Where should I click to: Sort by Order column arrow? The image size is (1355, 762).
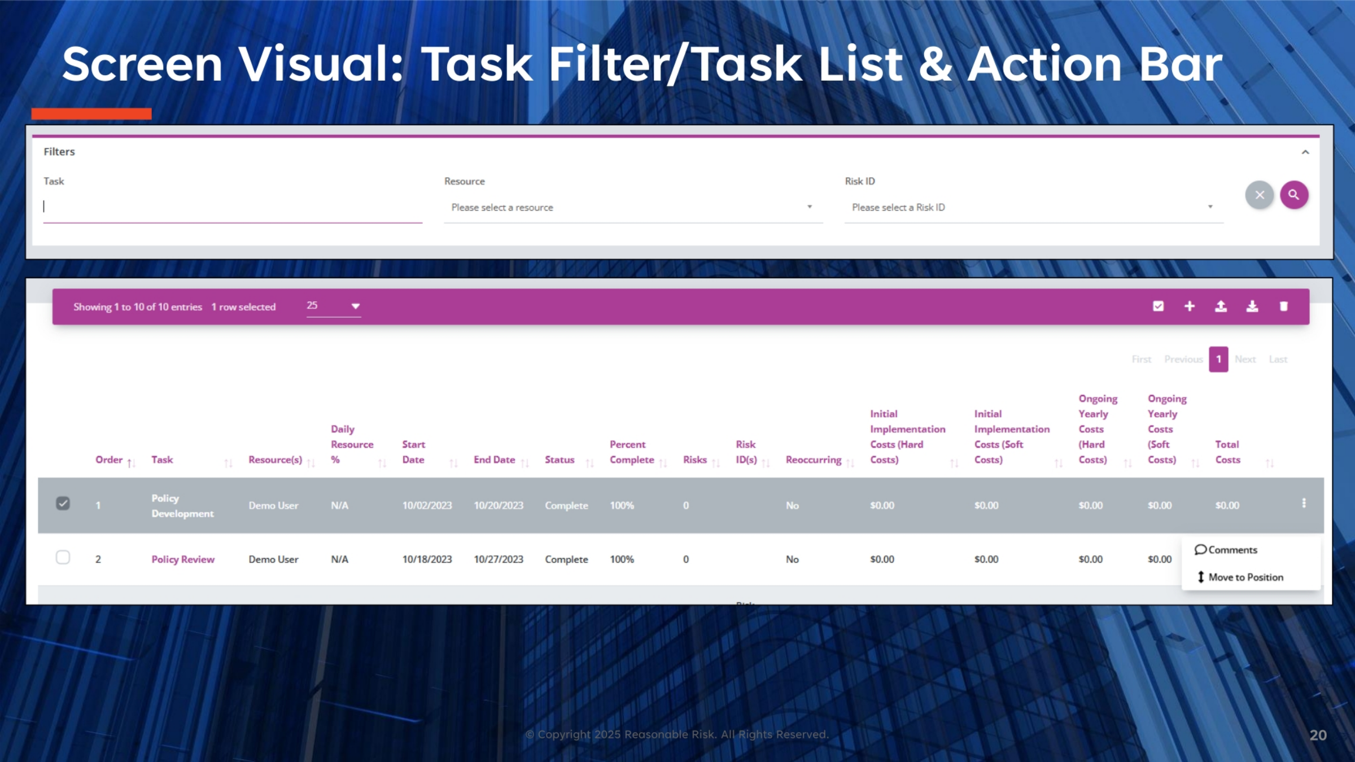130,463
